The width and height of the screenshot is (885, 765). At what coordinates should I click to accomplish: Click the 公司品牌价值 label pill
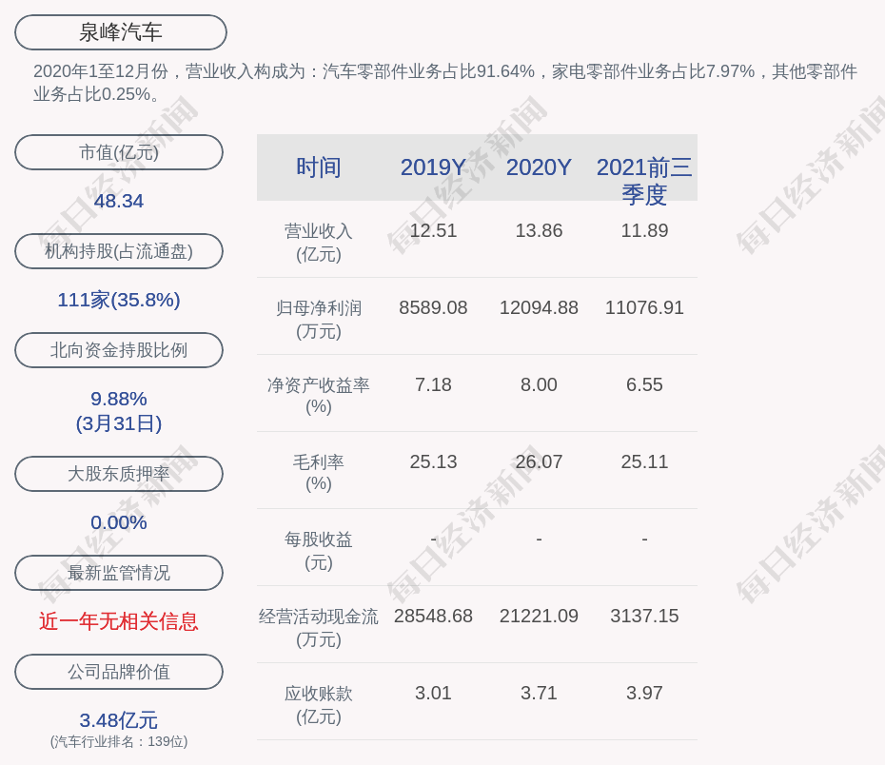click(x=119, y=672)
